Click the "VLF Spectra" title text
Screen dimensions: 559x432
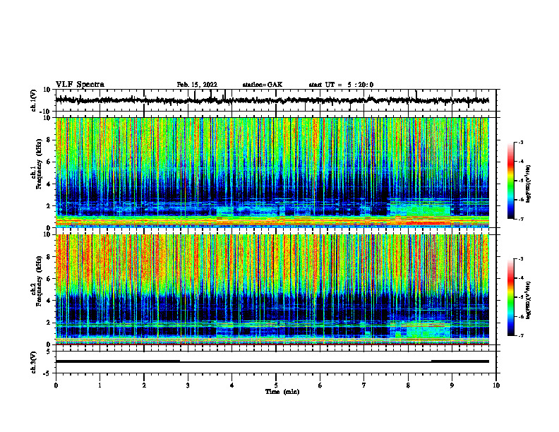click(x=80, y=85)
